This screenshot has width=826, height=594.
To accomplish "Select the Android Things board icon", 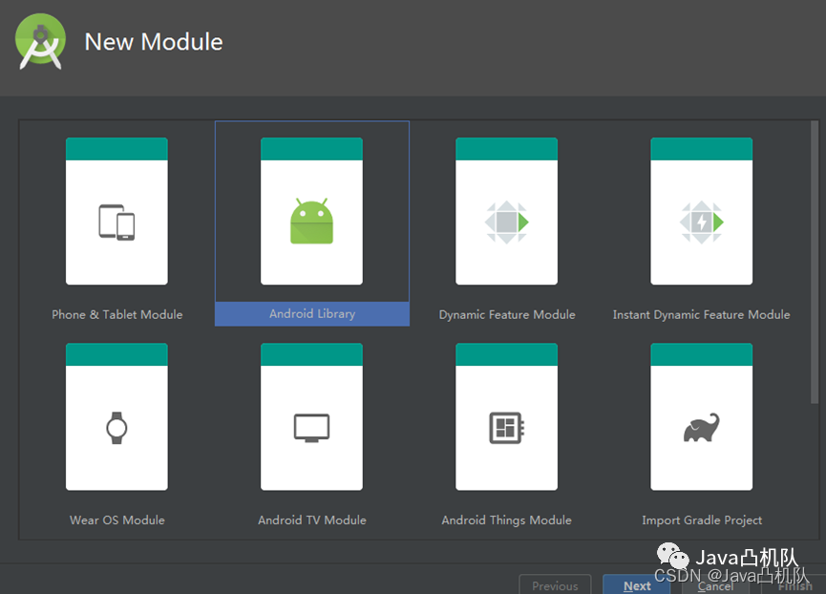I will pyautogui.click(x=506, y=428).
